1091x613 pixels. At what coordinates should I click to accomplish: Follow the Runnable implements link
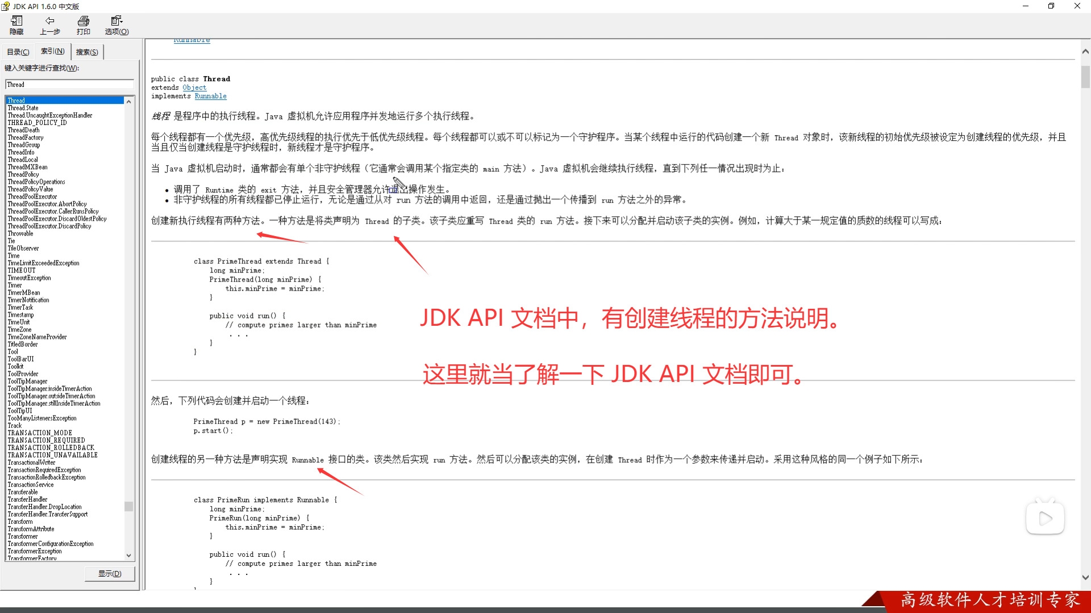click(210, 96)
